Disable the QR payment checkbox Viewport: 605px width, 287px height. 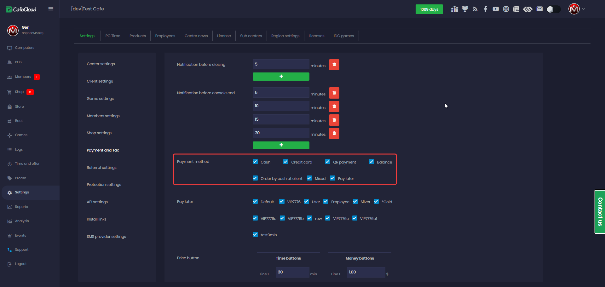pos(328,162)
